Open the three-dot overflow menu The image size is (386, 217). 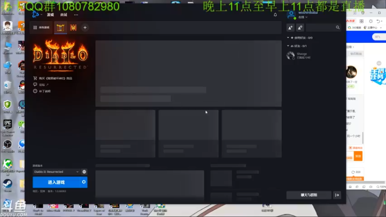[76, 15]
